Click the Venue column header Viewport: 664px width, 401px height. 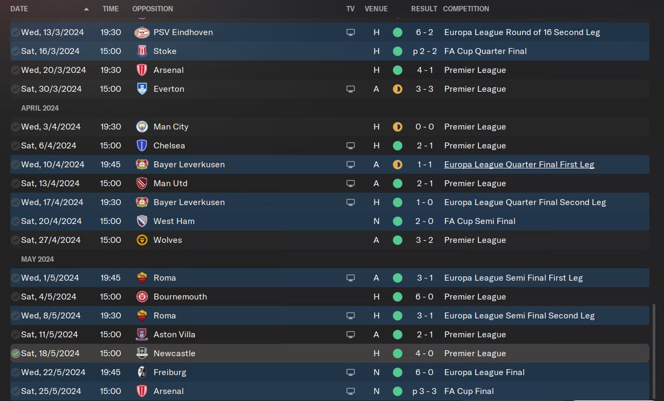point(376,9)
